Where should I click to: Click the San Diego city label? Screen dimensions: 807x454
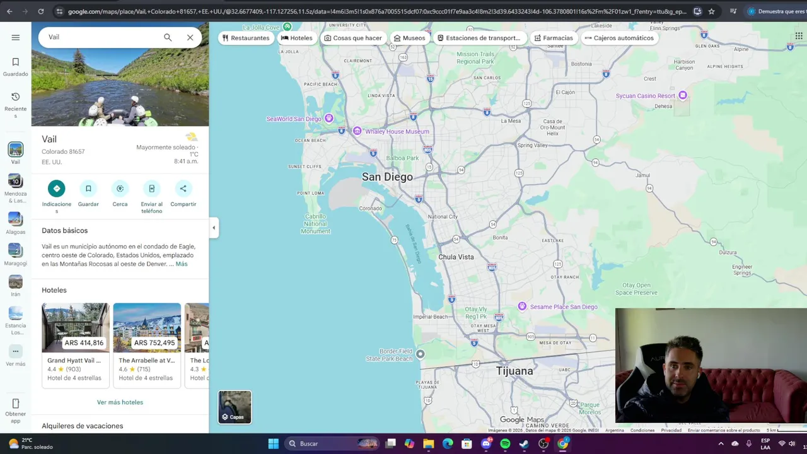point(387,177)
